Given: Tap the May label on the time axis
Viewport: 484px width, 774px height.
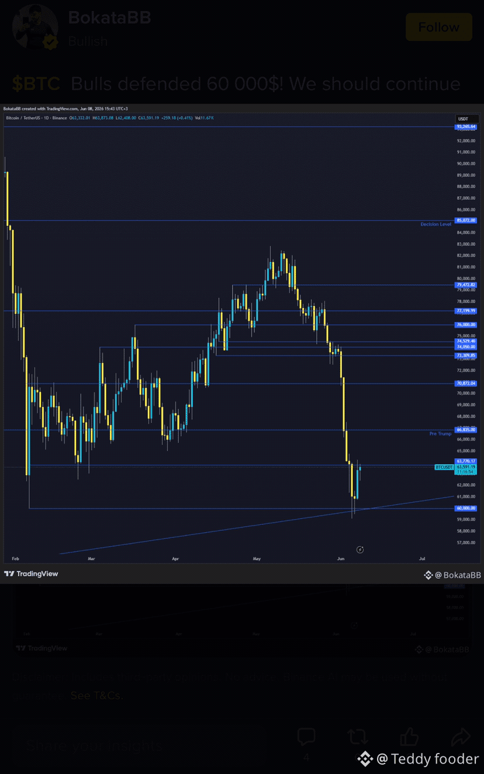Looking at the screenshot, I should click(257, 558).
